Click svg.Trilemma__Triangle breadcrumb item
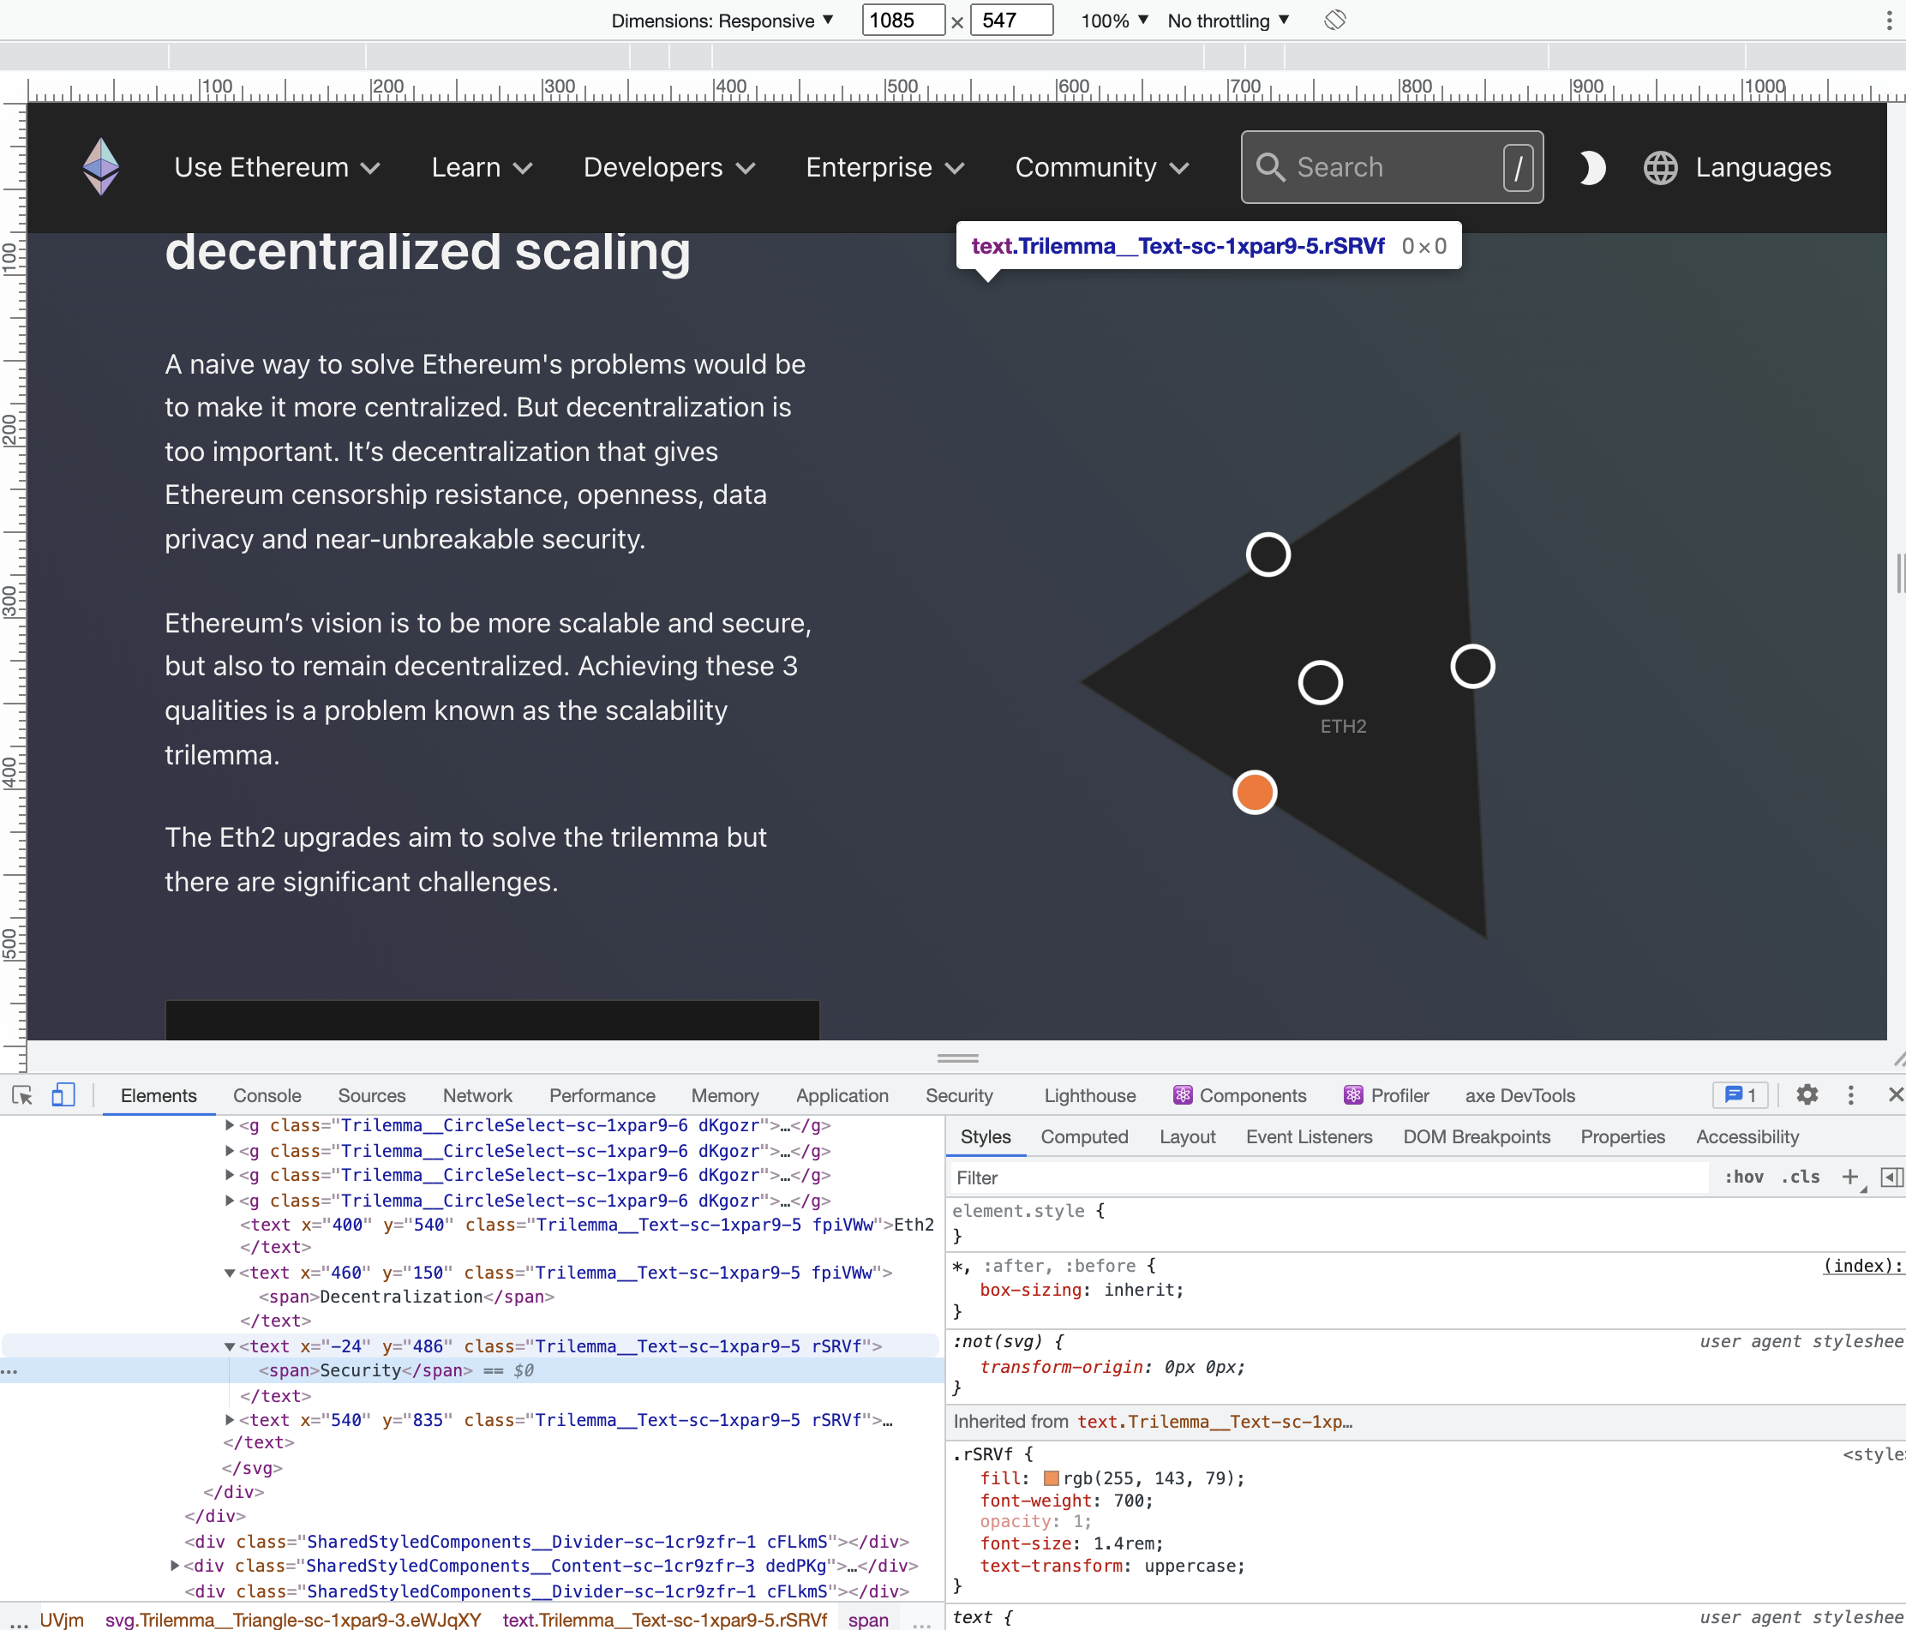Viewport: 1906px width, 1630px height. click(x=292, y=1619)
